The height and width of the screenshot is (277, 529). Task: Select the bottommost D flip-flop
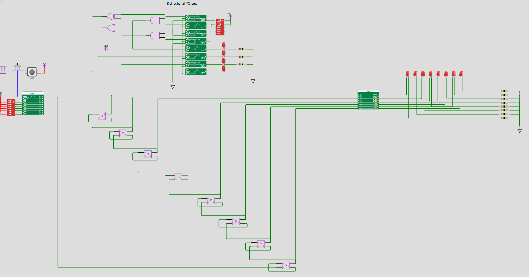click(x=285, y=266)
